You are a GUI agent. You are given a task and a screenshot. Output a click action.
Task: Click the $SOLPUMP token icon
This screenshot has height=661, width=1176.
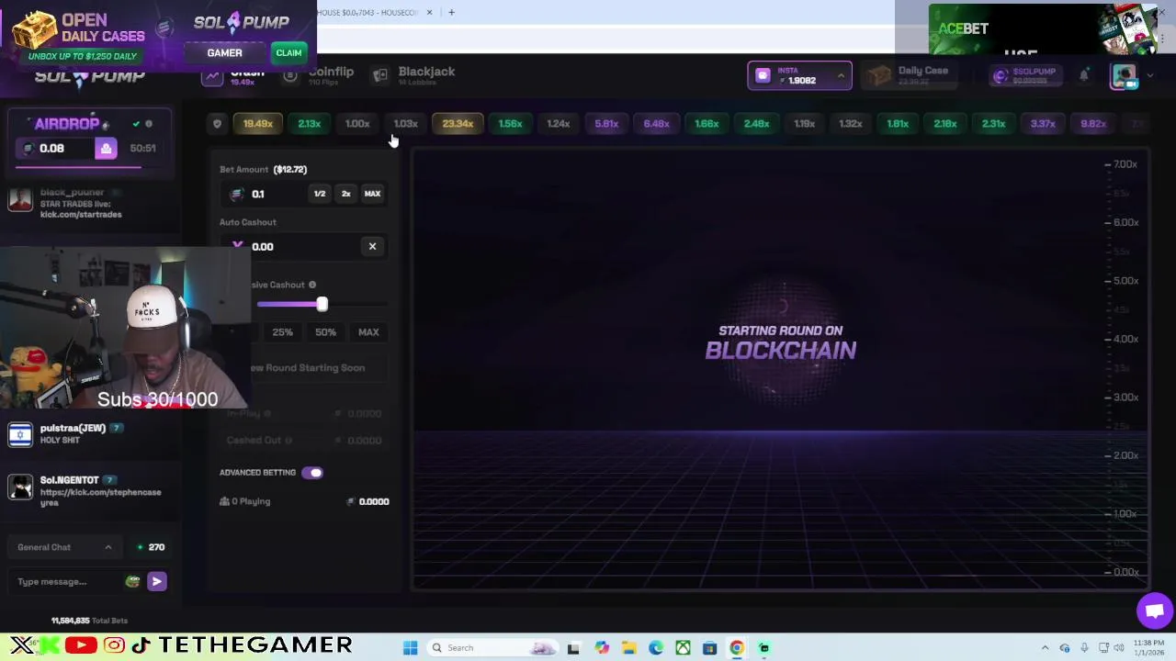1001,76
